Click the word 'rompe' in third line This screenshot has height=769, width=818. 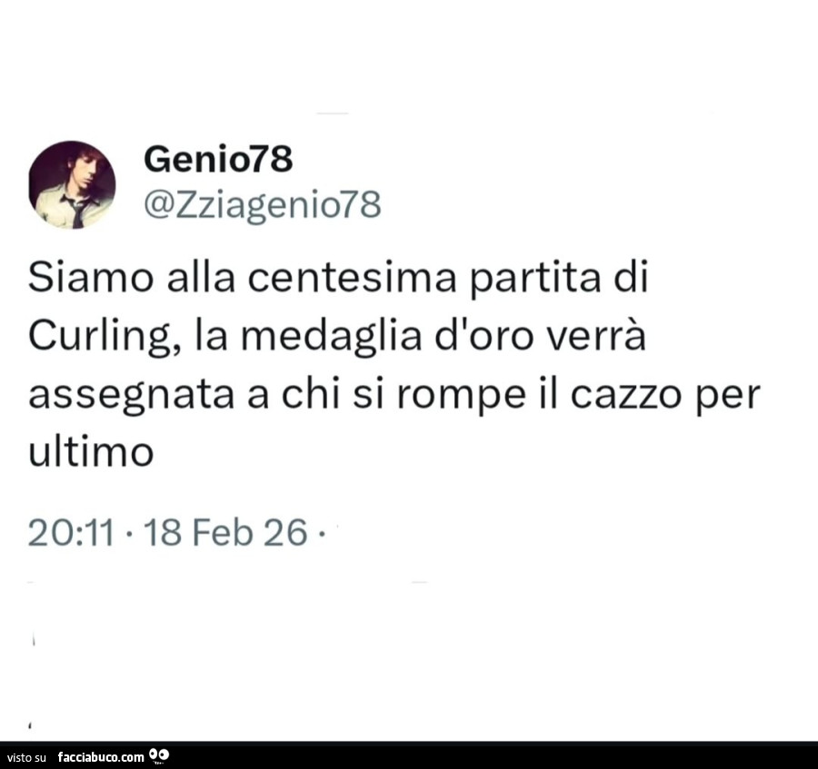(461, 397)
